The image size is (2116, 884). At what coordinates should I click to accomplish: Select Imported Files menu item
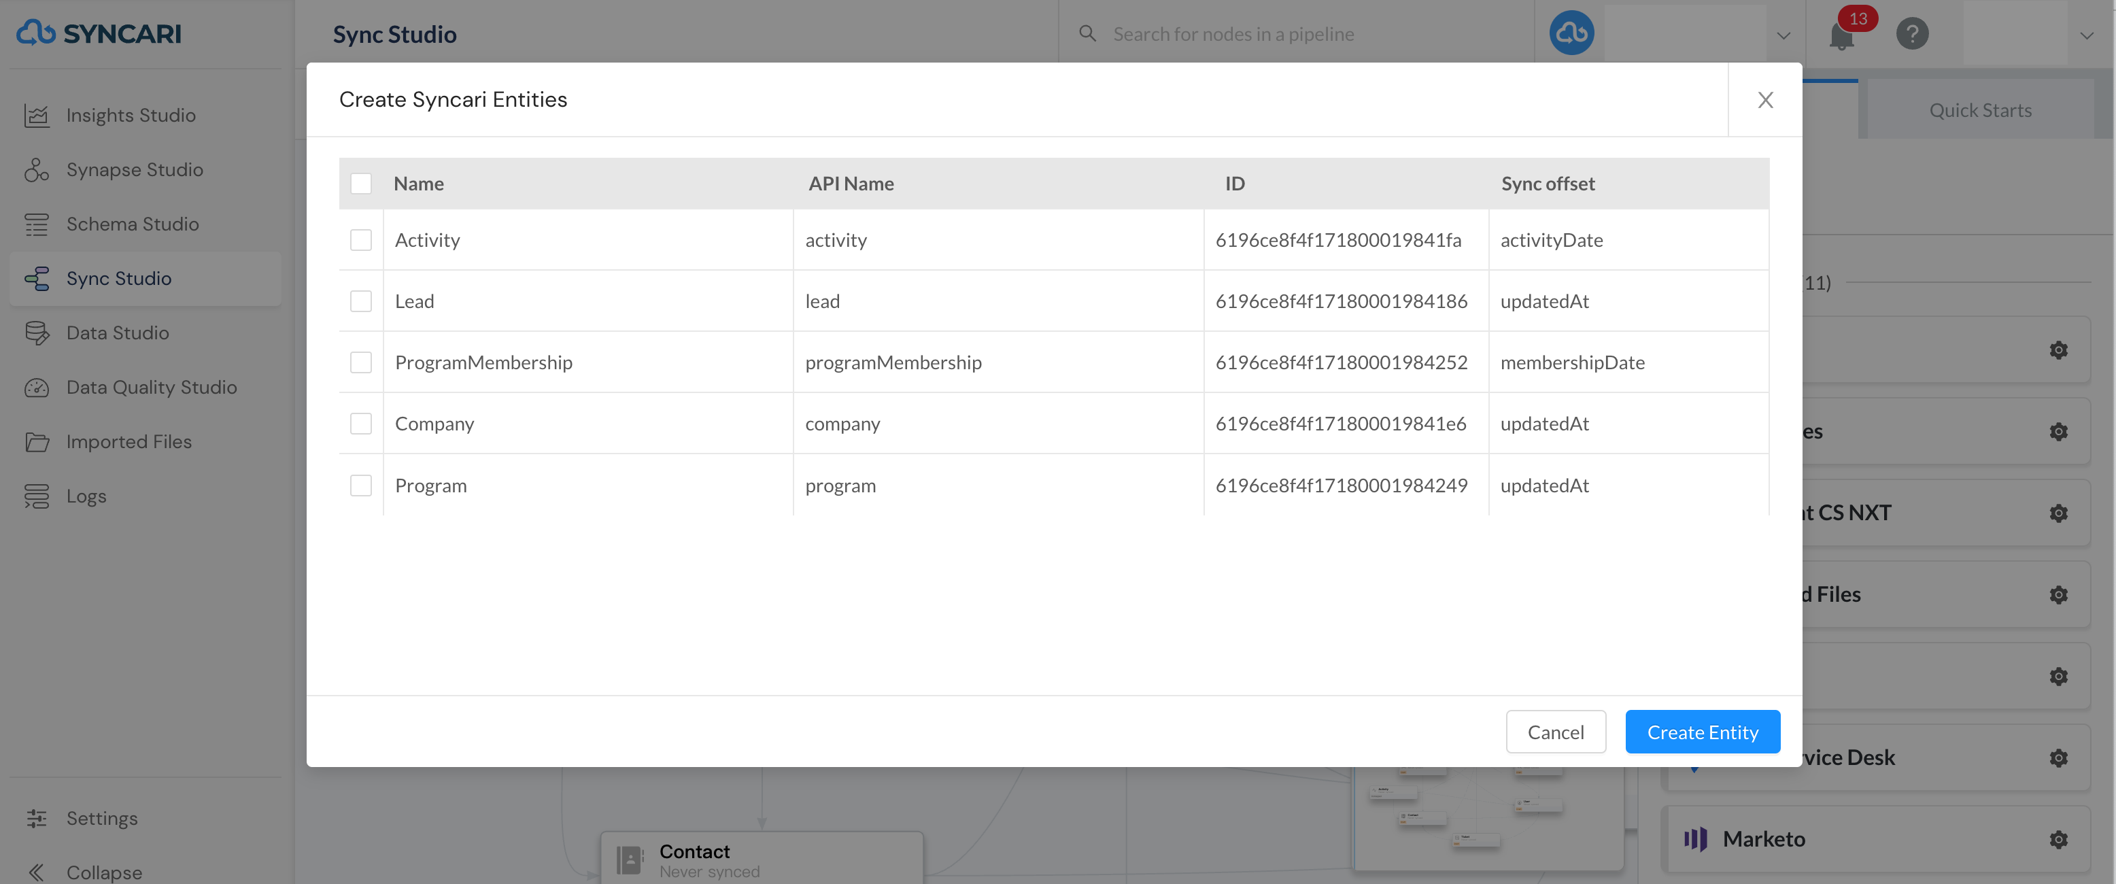146,442
